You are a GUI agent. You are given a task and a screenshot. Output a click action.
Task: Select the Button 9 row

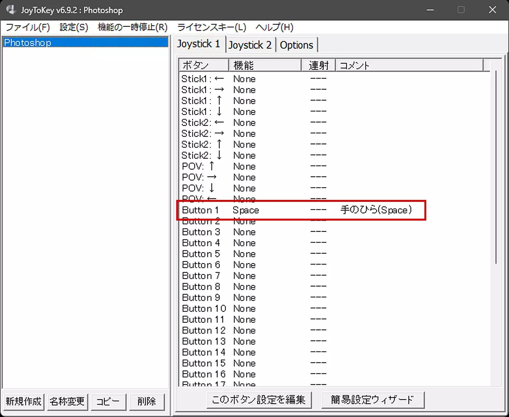[334, 297]
